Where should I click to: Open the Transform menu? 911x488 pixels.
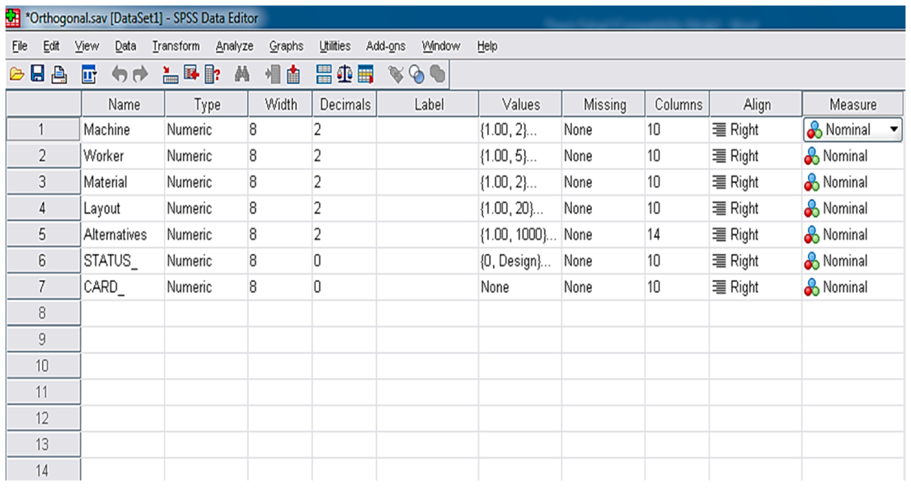(x=176, y=46)
